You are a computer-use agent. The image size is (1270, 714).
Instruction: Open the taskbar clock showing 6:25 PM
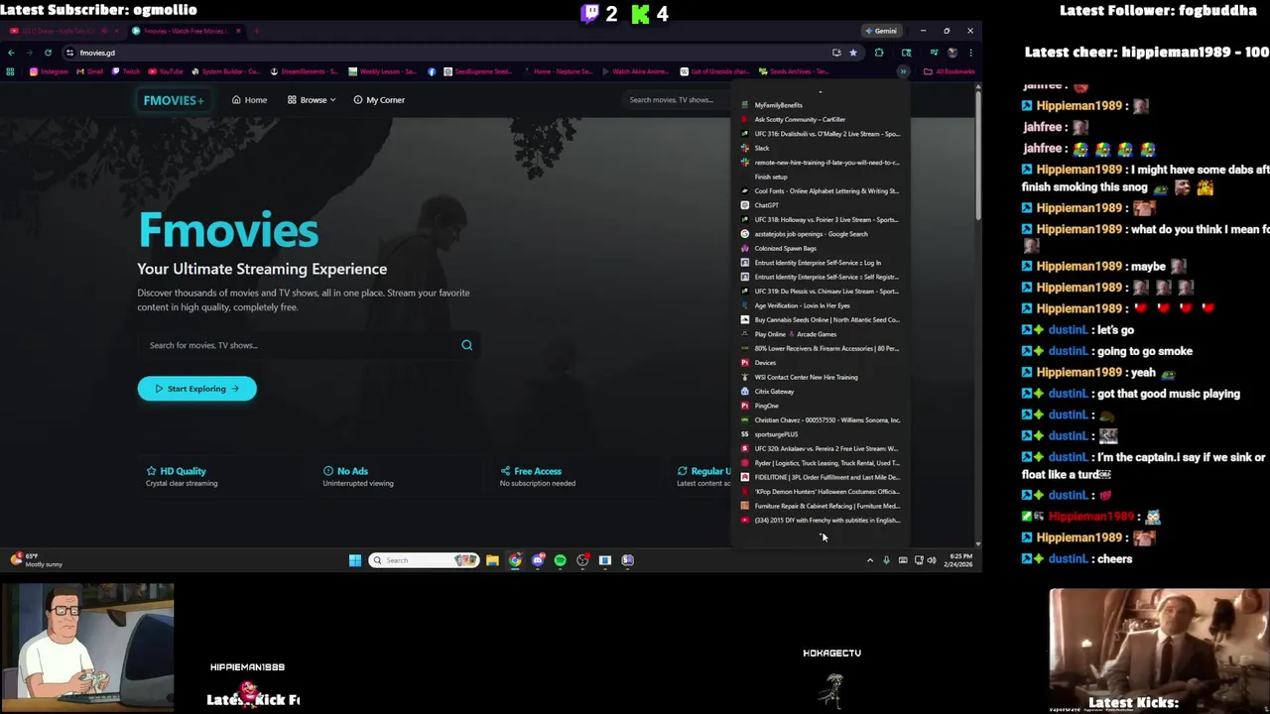coord(959,560)
